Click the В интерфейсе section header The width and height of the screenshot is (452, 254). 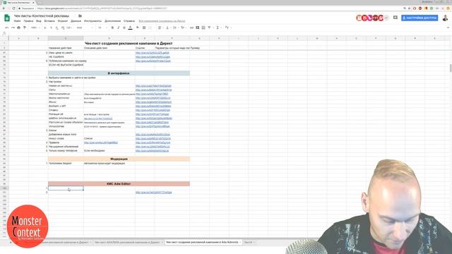(119, 73)
